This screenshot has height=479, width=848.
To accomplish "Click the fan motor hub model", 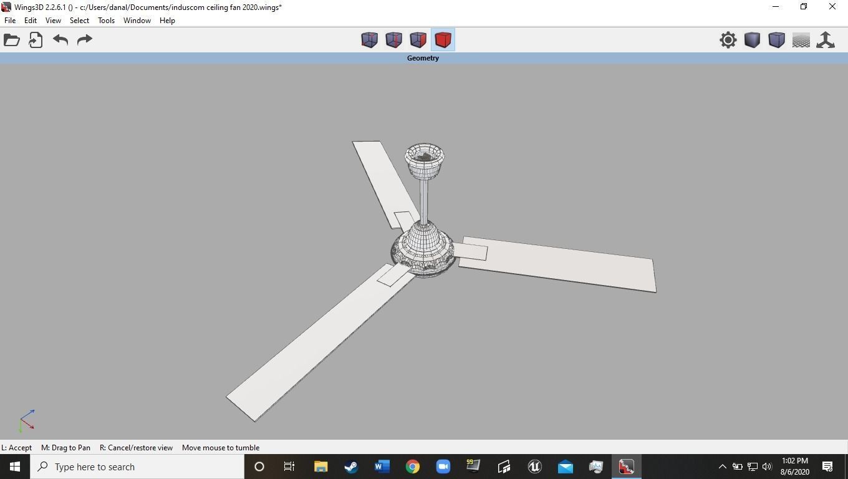I will point(423,251).
